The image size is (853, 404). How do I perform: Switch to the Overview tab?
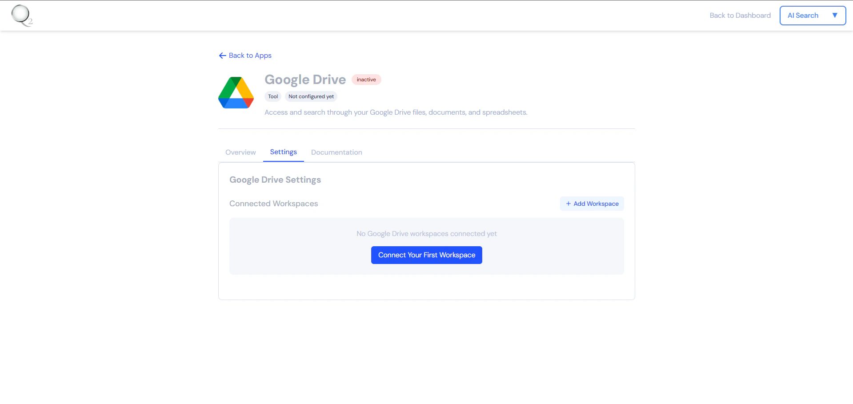(240, 152)
